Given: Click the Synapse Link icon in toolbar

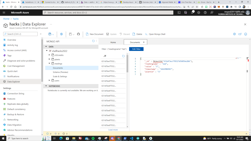Looking at the screenshot, I should point(62,34).
